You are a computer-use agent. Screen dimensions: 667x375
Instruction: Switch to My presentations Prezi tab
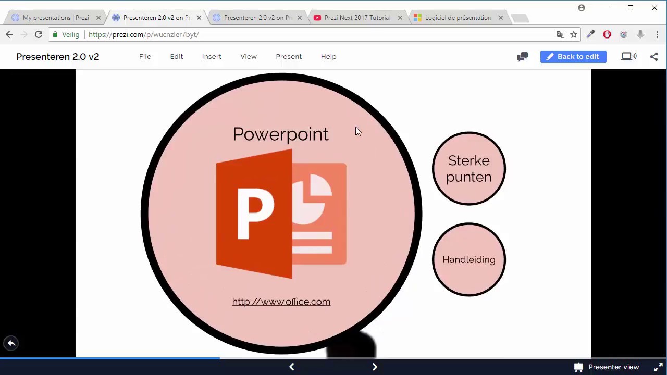tap(56, 18)
